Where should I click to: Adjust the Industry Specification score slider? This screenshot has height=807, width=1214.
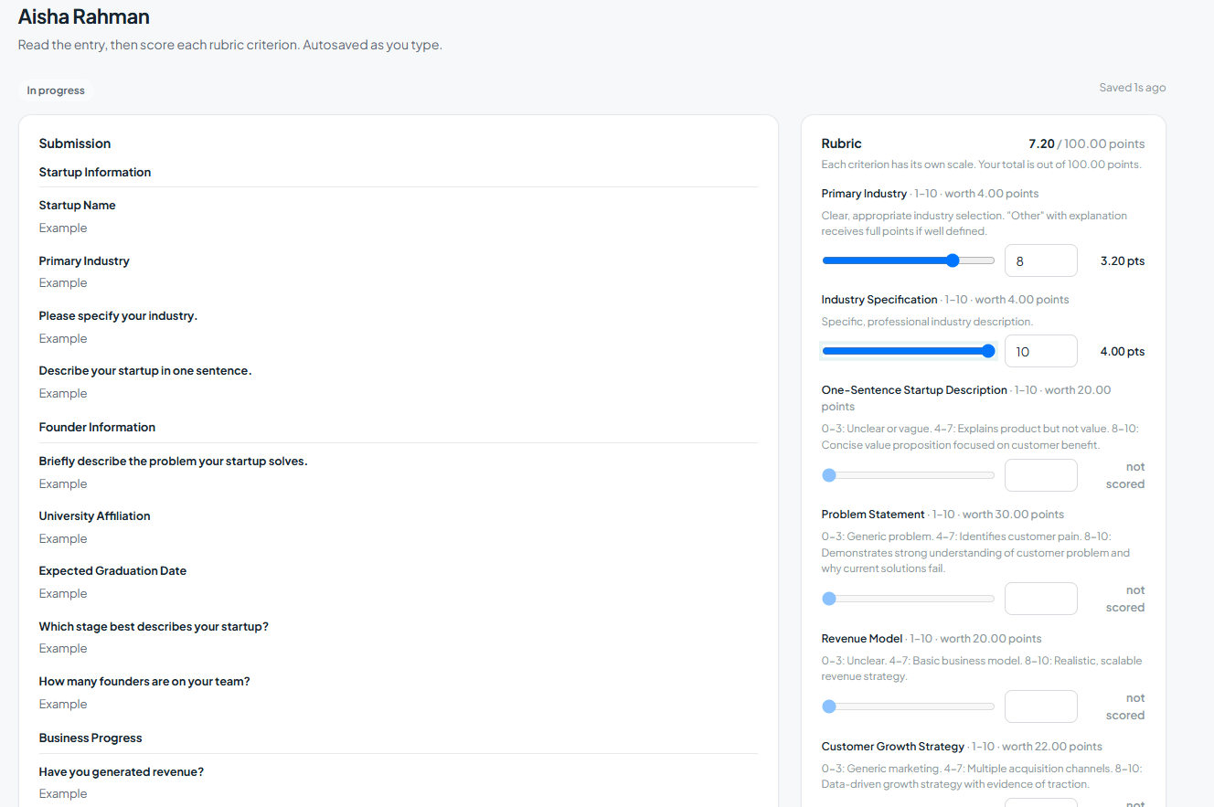pos(908,351)
